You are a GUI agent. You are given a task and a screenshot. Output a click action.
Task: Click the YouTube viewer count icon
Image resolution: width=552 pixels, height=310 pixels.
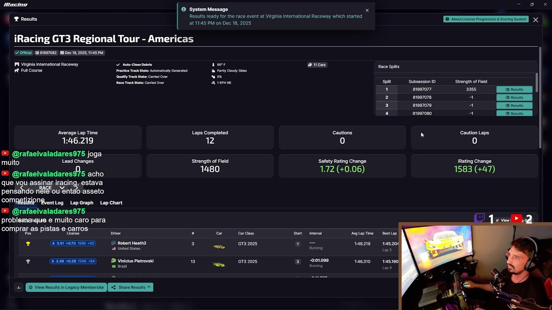pyautogui.click(x=516, y=218)
